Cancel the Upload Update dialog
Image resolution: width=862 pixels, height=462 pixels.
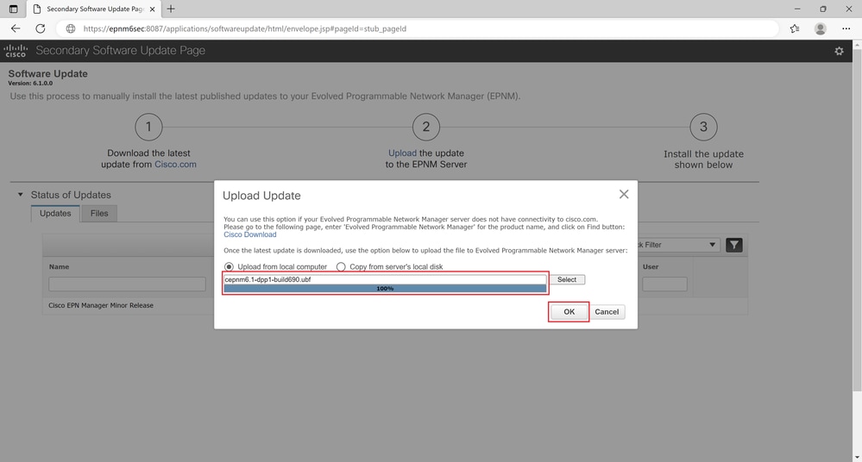(607, 311)
